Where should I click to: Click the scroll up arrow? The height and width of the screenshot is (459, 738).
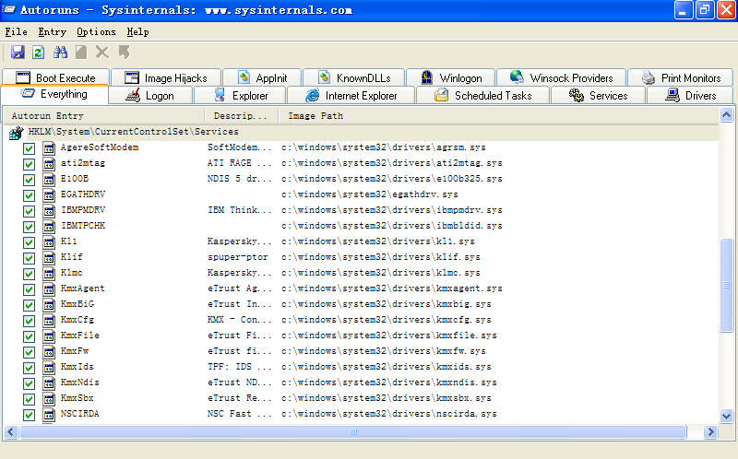727,114
